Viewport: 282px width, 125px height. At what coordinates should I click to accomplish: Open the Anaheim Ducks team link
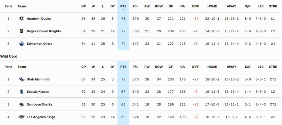[x=39, y=19]
